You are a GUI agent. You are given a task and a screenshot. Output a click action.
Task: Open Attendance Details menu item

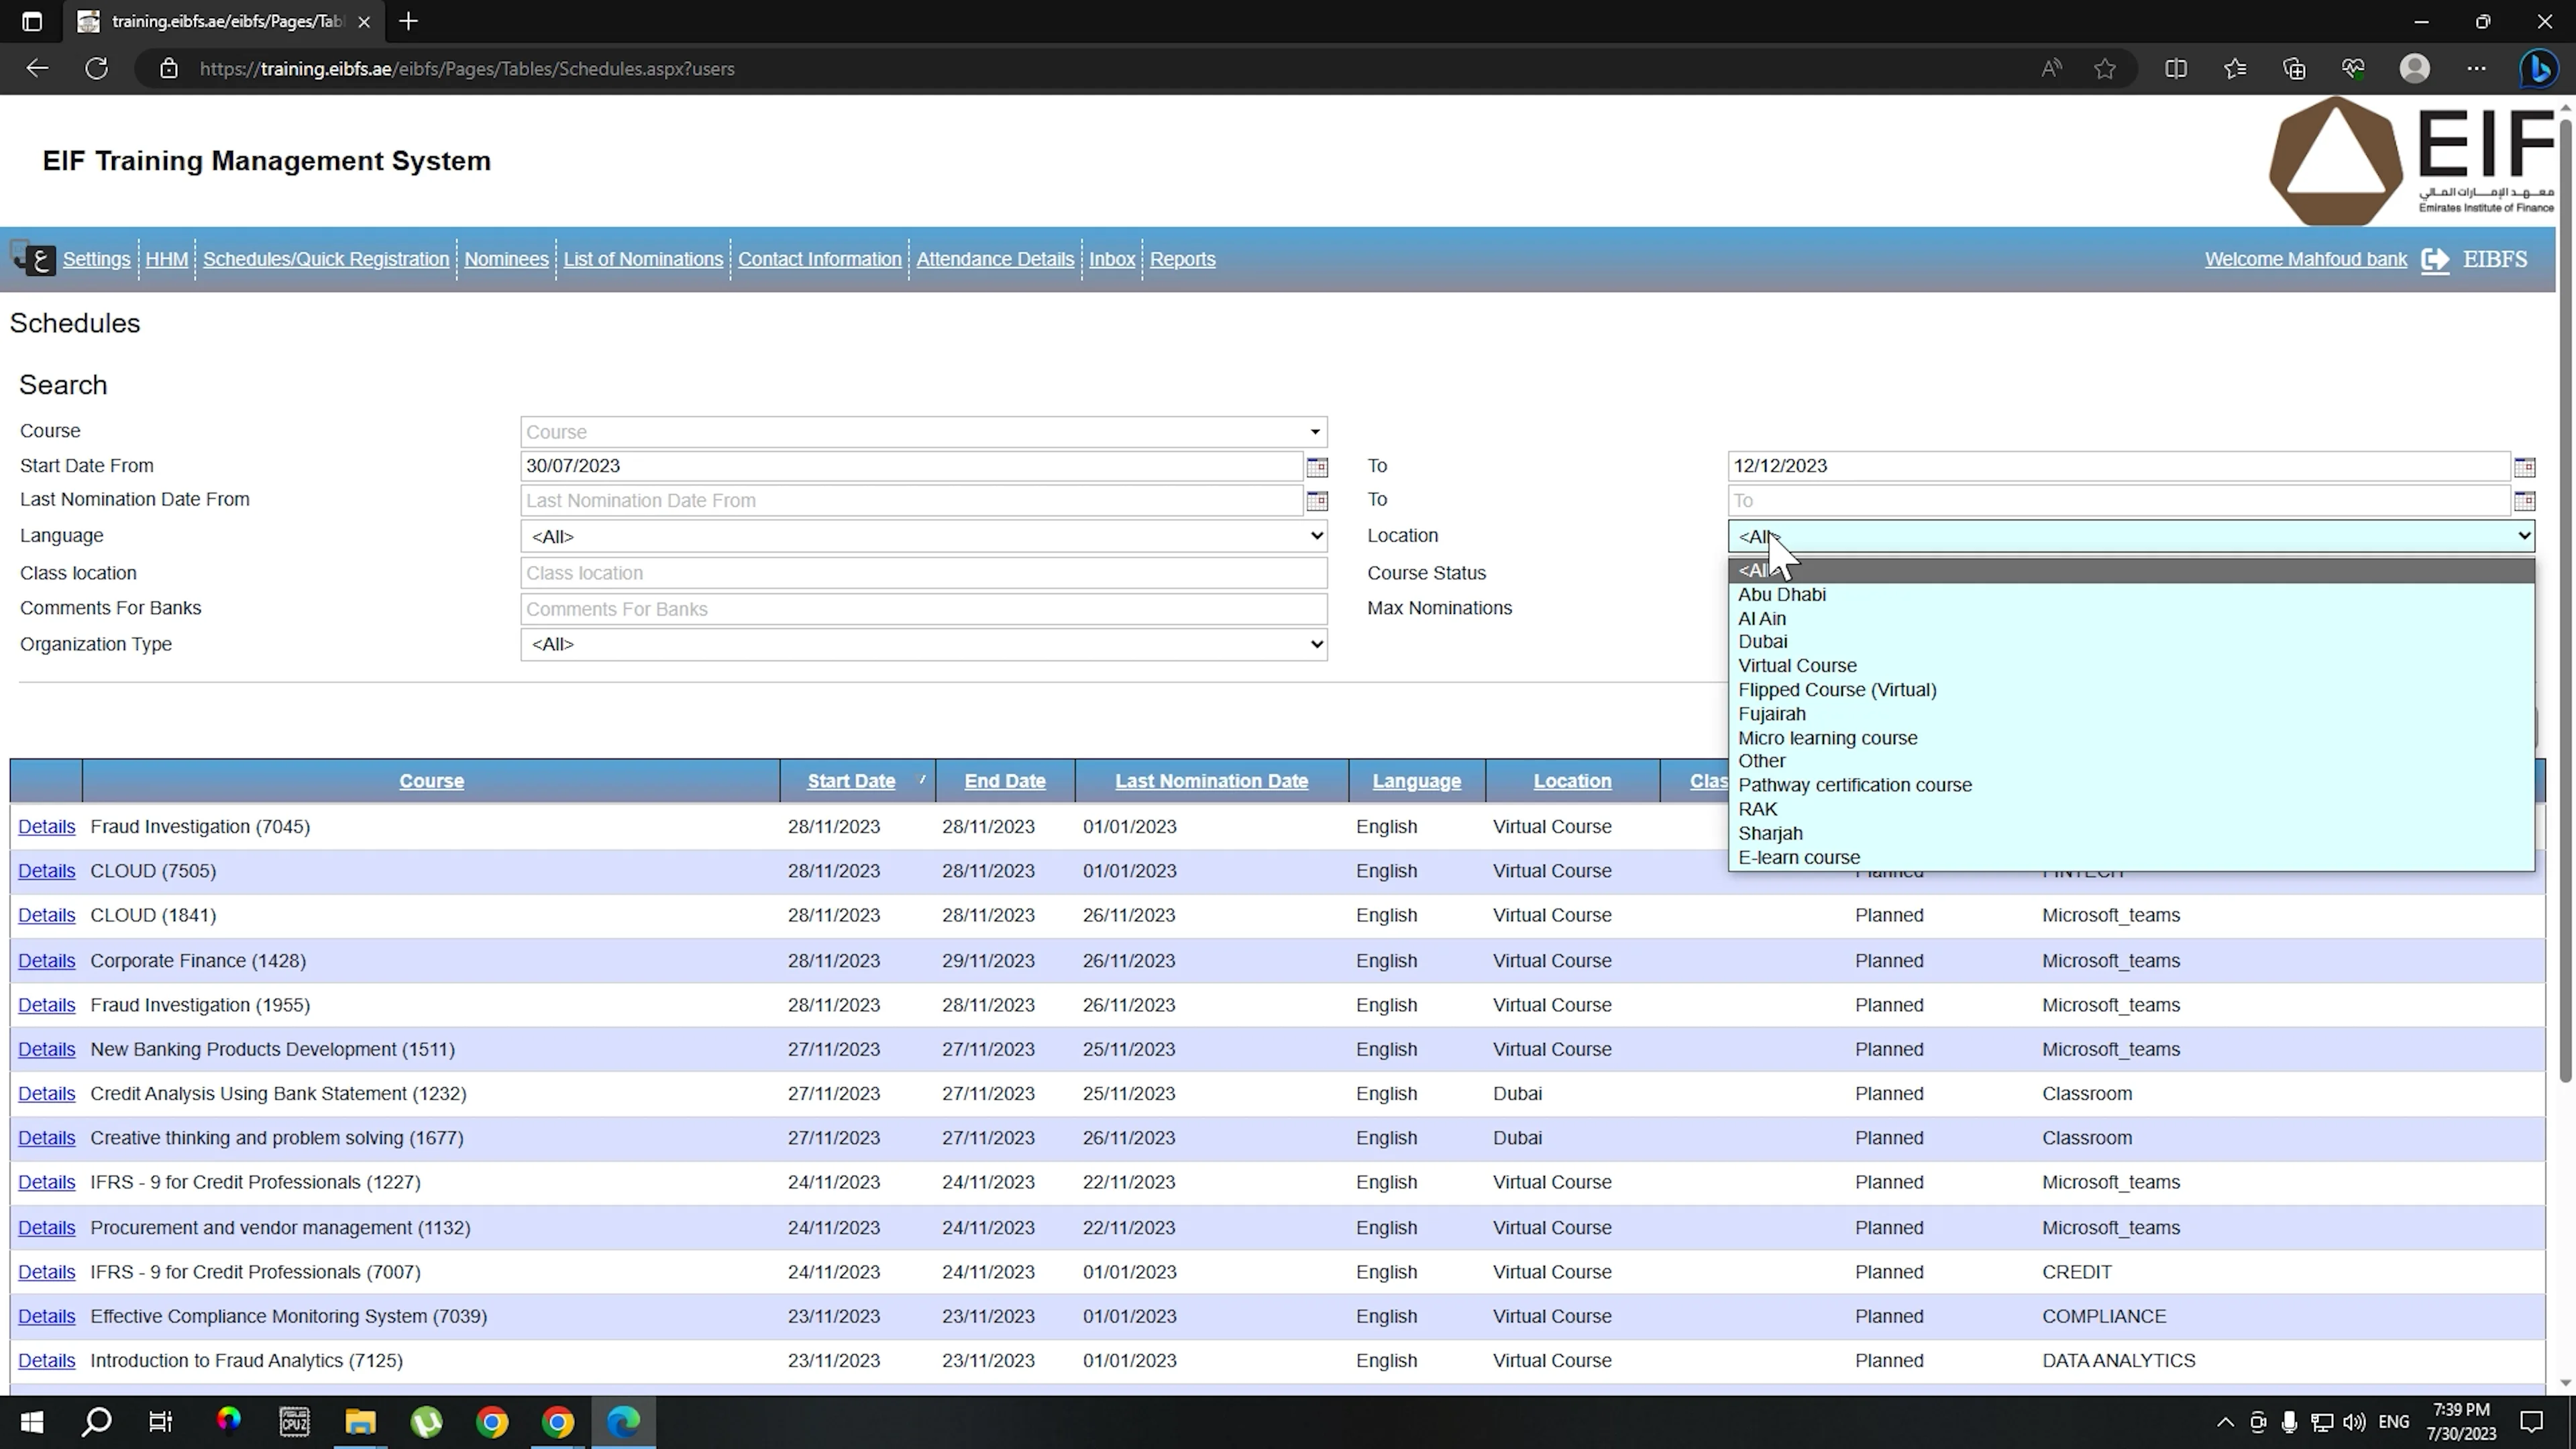click(x=995, y=259)
